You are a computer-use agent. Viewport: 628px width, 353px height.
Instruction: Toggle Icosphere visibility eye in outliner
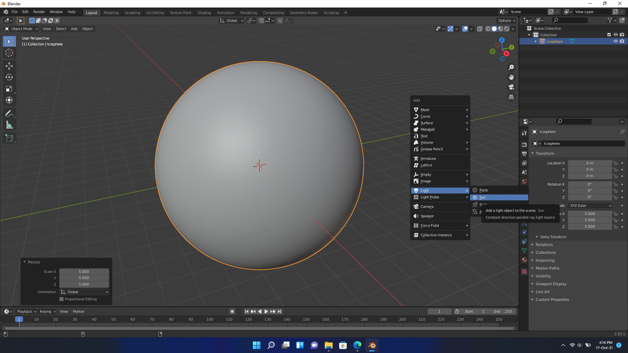tap(616, 41)
